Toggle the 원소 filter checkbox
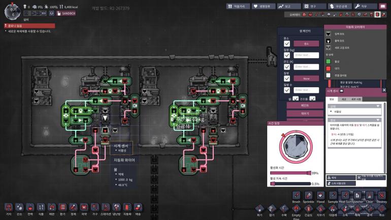Screen dimensions: 391x220 tap(287, 44)
